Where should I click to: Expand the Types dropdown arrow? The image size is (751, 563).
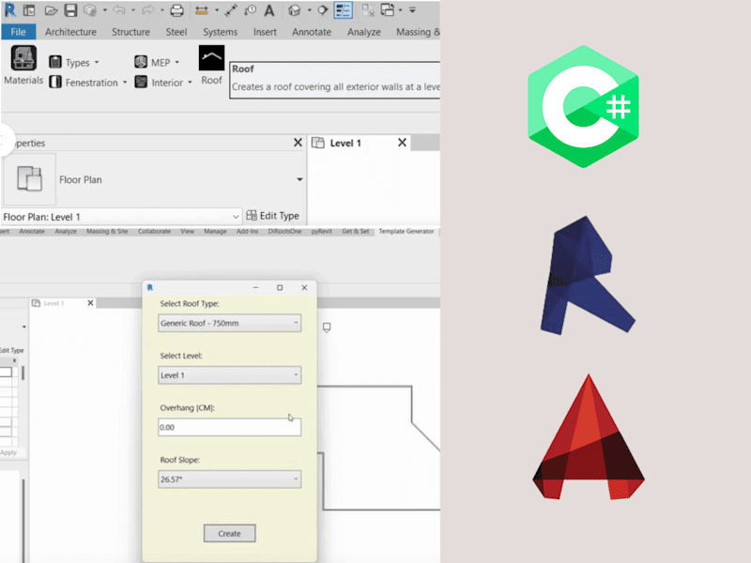(x=97, y=62)
